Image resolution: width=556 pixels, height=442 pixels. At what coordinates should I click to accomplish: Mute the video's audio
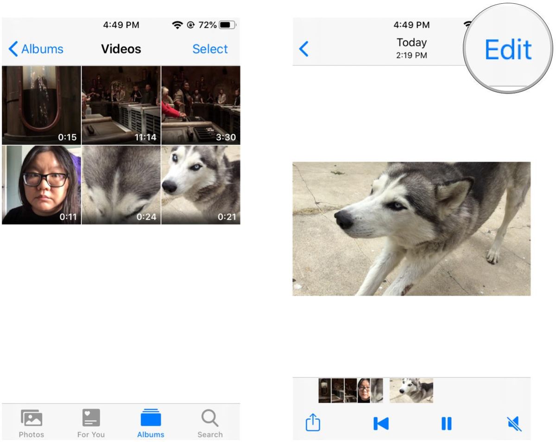tap(514, 423)
